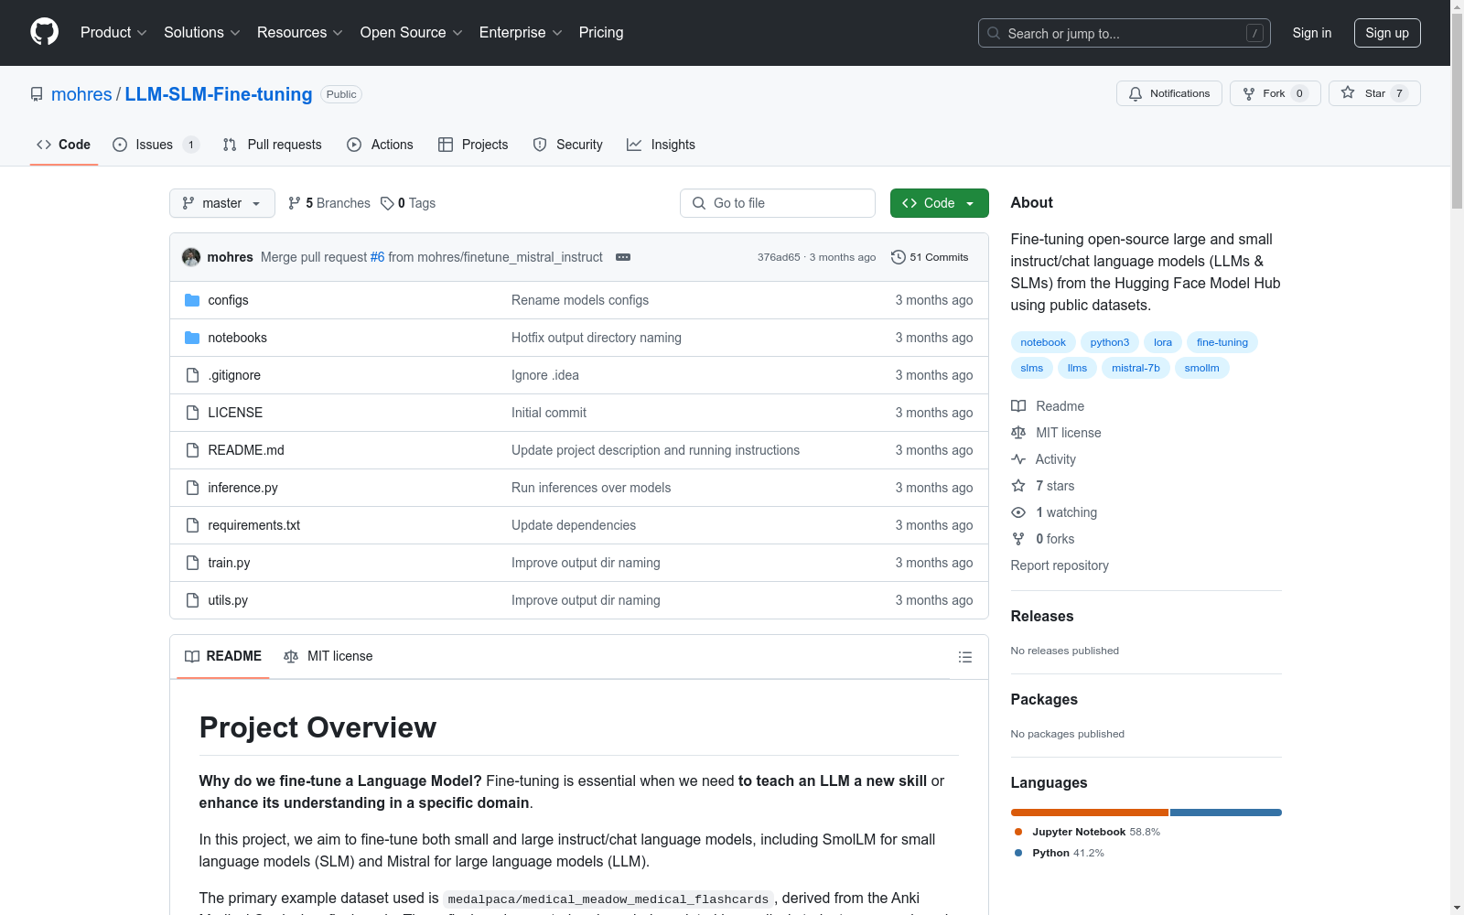1464x915 pixels.
Task: Open the Pull requests tab
Action: click(273, 145)
